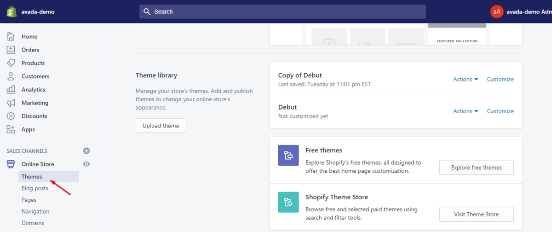Add a sales channel with plus icon
552x232 pixels.
click(x=86, y=151)
